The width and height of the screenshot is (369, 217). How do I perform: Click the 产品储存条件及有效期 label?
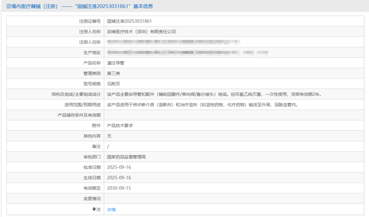point(79,115)
